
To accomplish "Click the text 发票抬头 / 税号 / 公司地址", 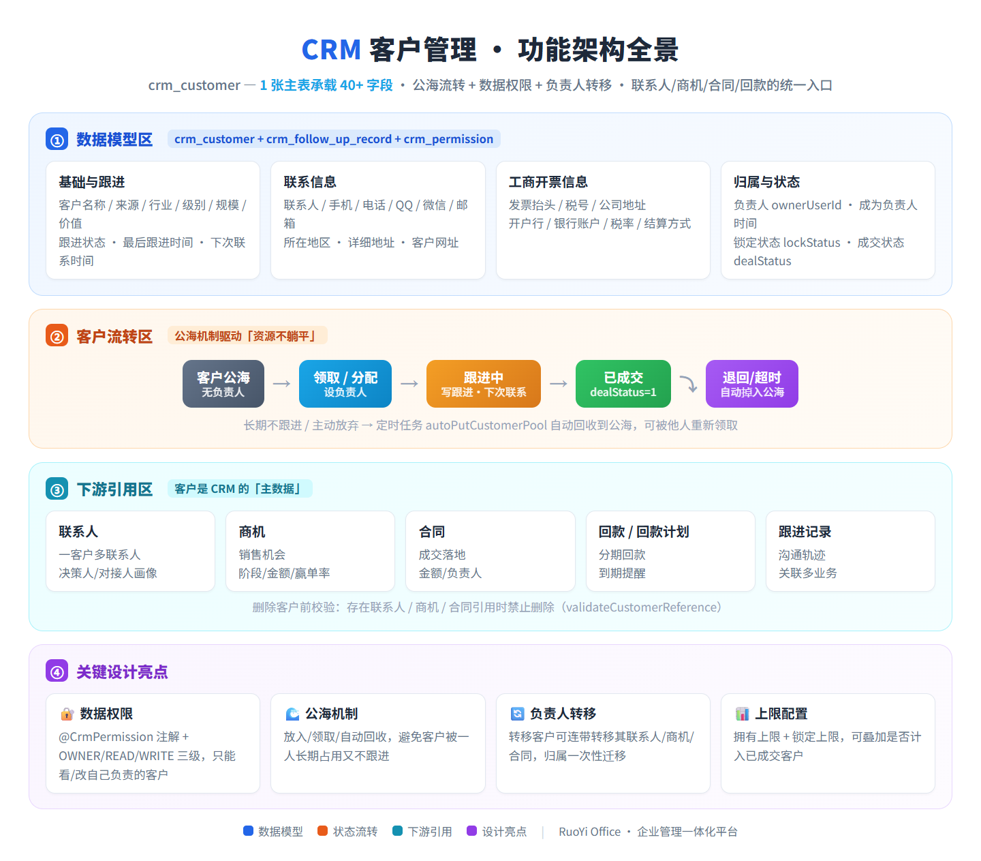I will pos(577,205).
